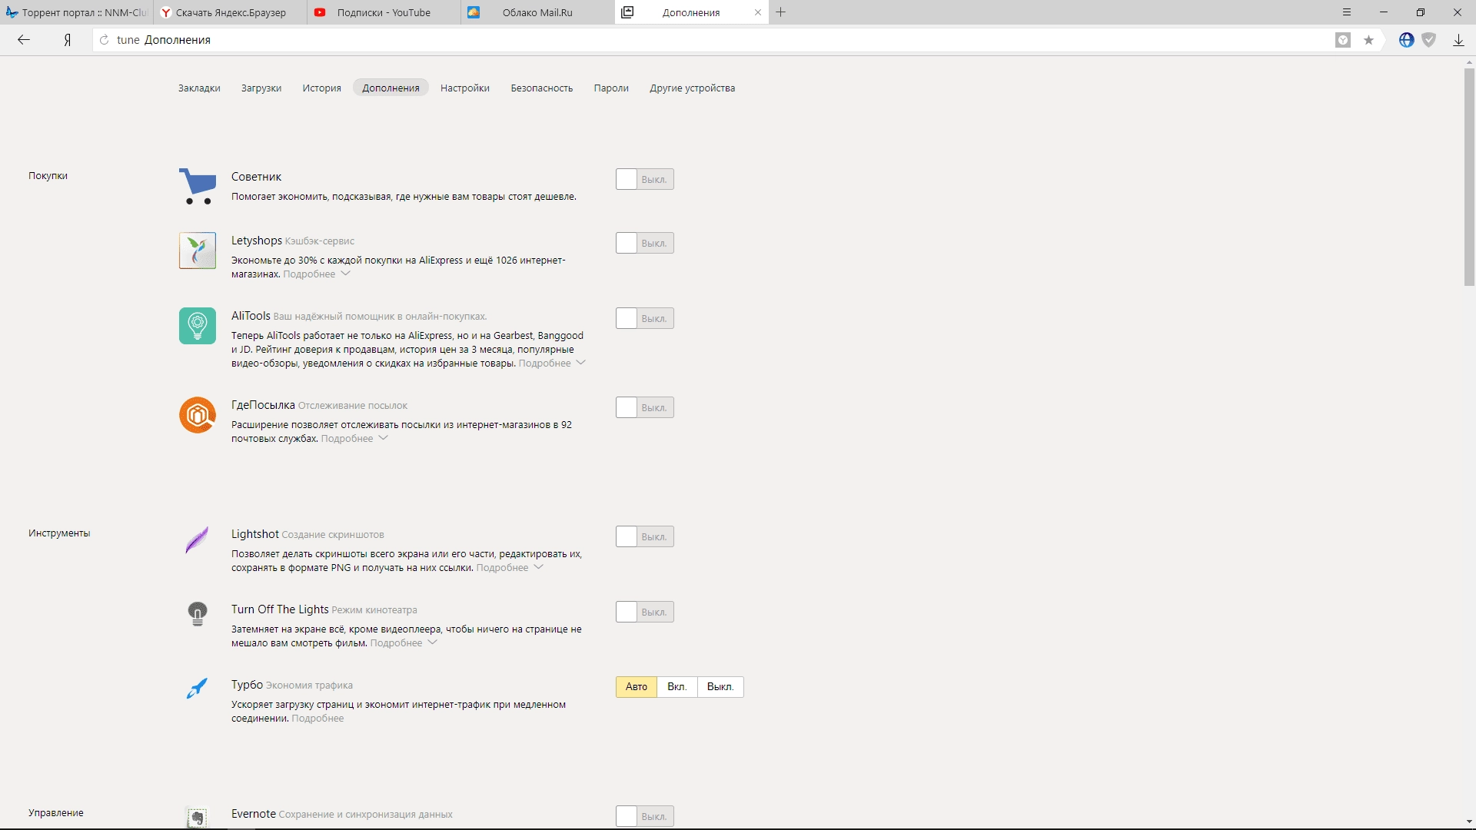Click the globe extension icon
Viewport: 1476px width, 830px height.
[1406, 40]
